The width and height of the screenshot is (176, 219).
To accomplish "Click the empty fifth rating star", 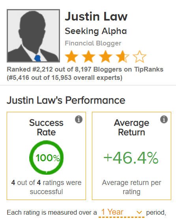I will [140, 57].
